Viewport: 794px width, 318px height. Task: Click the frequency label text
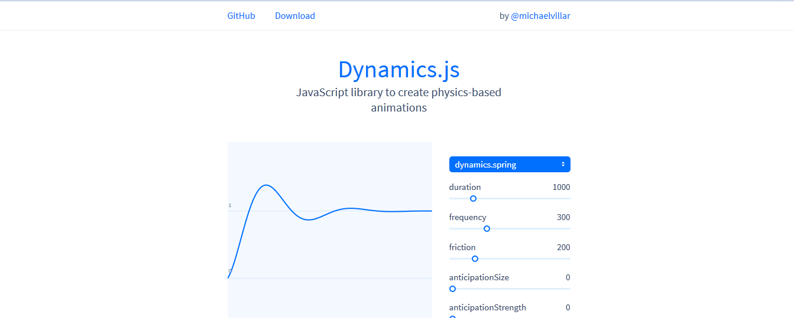(468, 217)
